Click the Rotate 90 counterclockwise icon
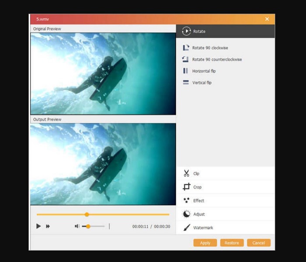Screen dimensions: 306x262 coord(185,59)
